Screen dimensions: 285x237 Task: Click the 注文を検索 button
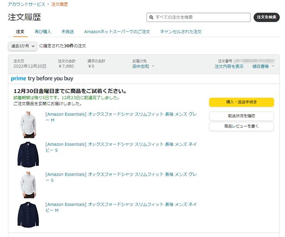(266, 17)
